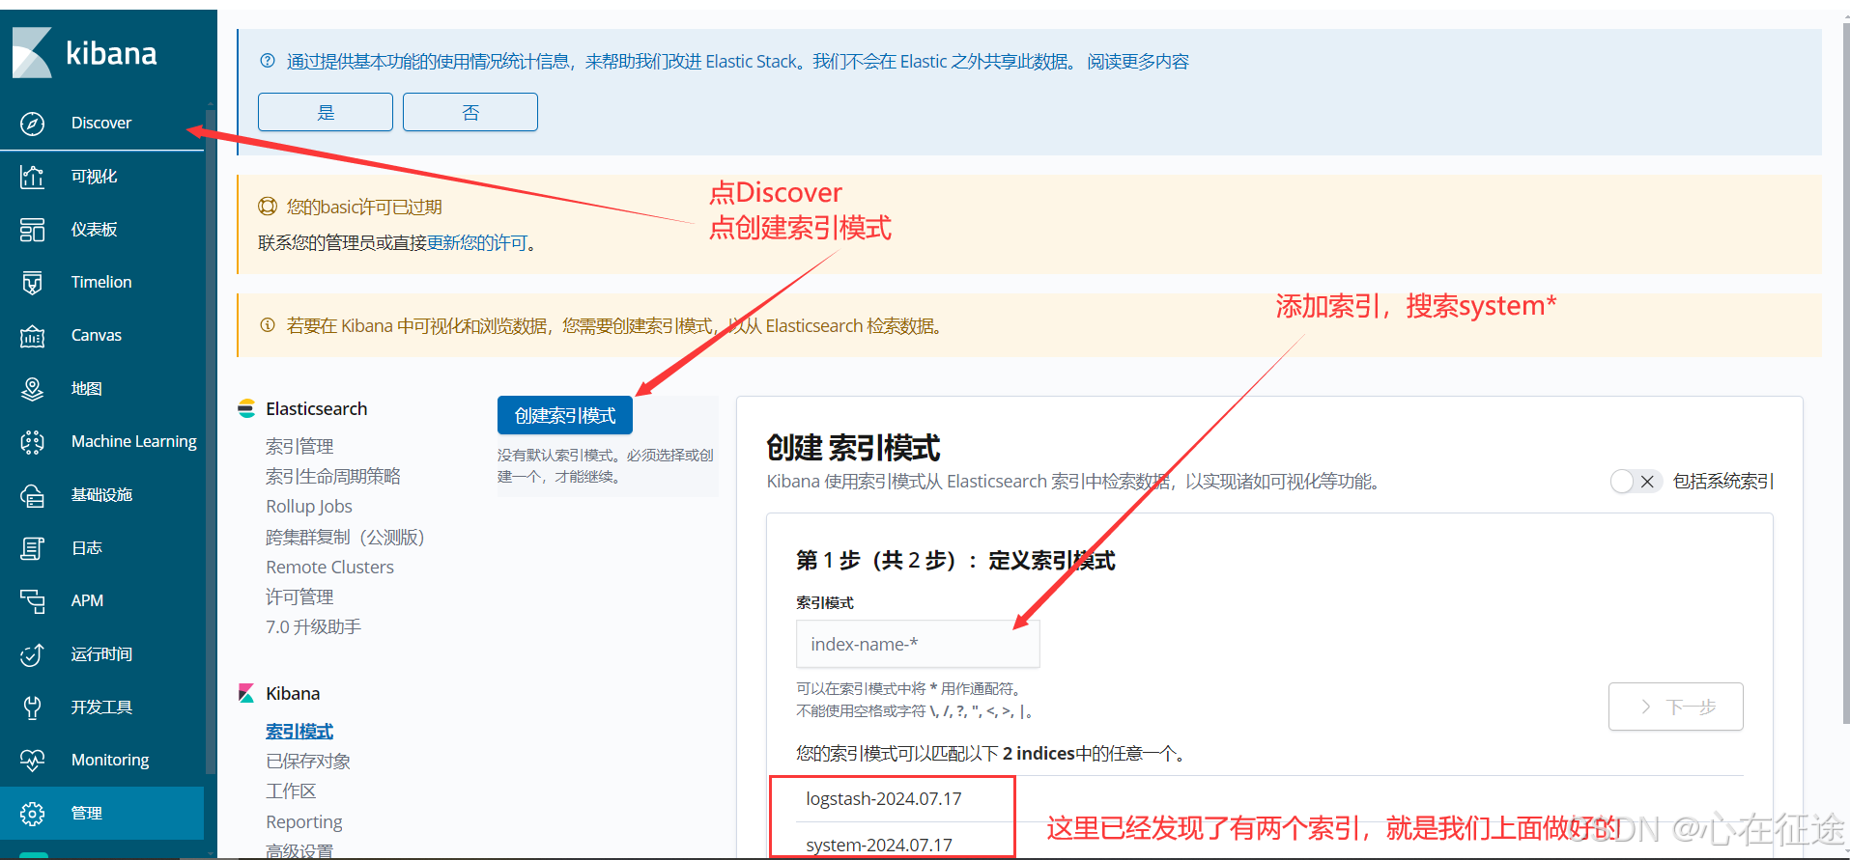Open 索引管理 under Elasticsearch
1850x860 pixels.
tap(299, 446)
